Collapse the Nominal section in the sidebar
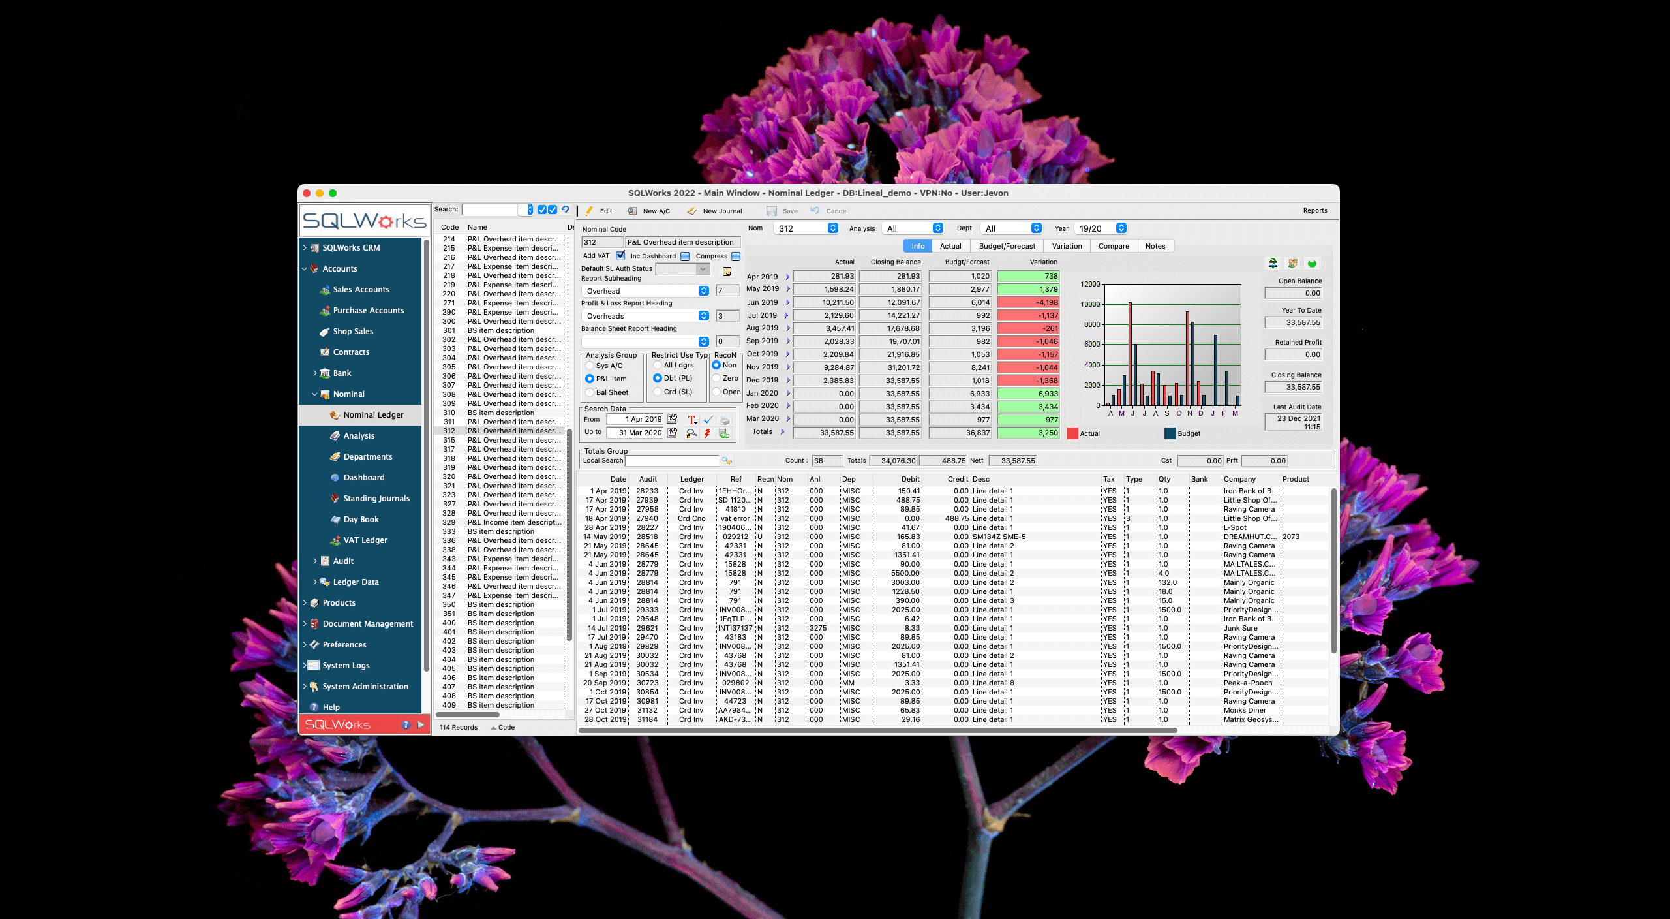The height and width of the screenshot is (919, 1670). click(x=315, y=394)
